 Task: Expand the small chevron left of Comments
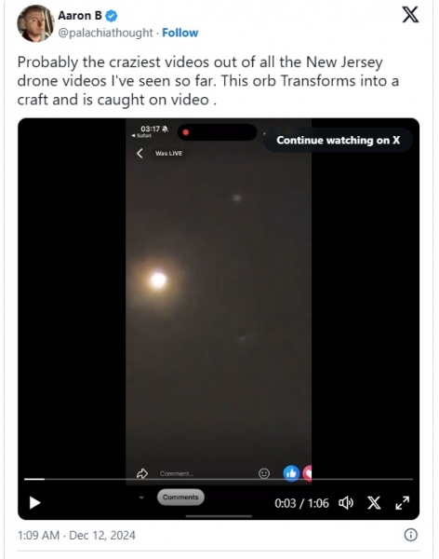(141, 498)
